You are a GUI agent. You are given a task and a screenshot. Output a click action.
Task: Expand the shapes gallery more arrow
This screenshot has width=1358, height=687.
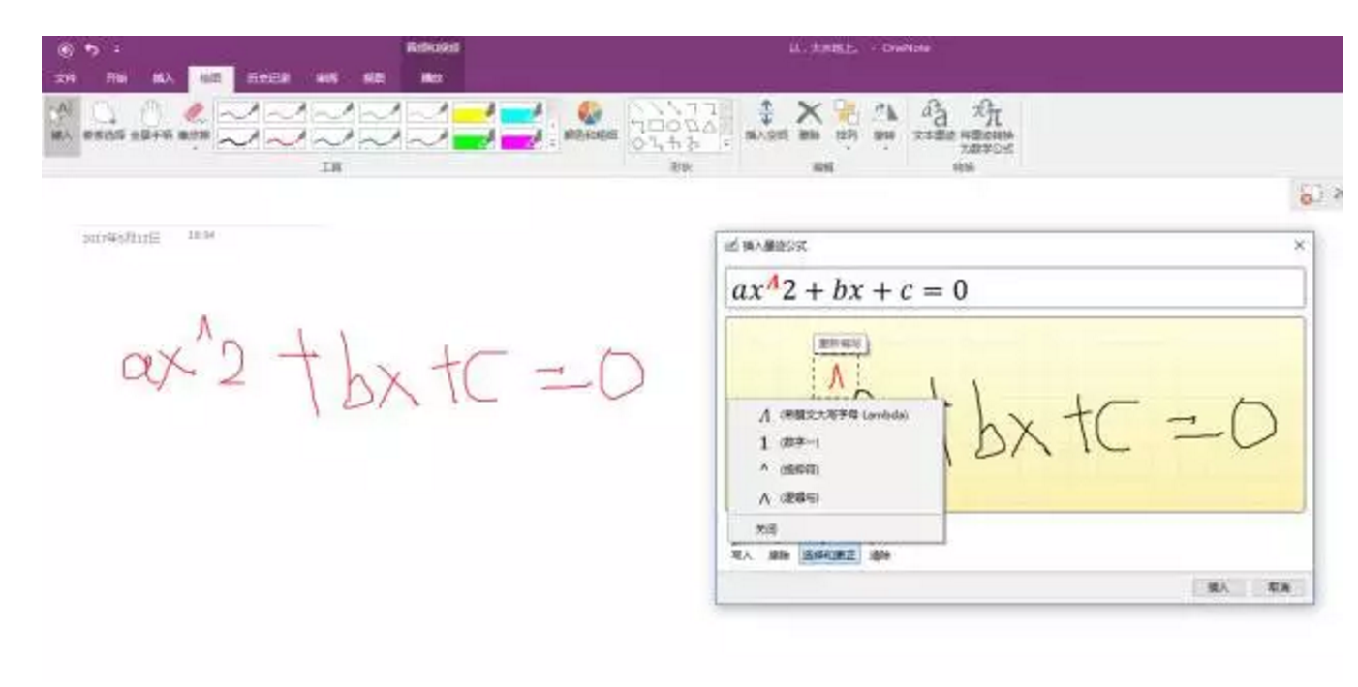[x=728, y=143]
